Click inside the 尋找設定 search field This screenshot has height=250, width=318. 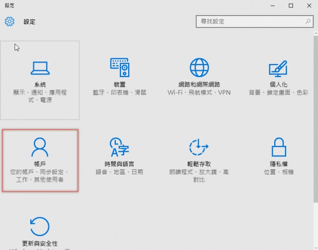(254, 21)
